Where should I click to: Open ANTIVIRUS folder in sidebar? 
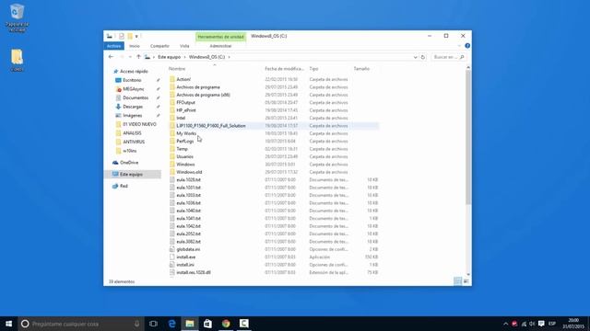click(x=134, y=142)
